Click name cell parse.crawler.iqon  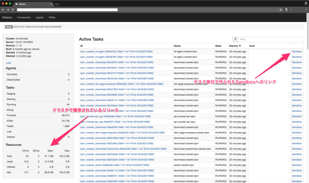pyautogui.click(x=184, y=165)
